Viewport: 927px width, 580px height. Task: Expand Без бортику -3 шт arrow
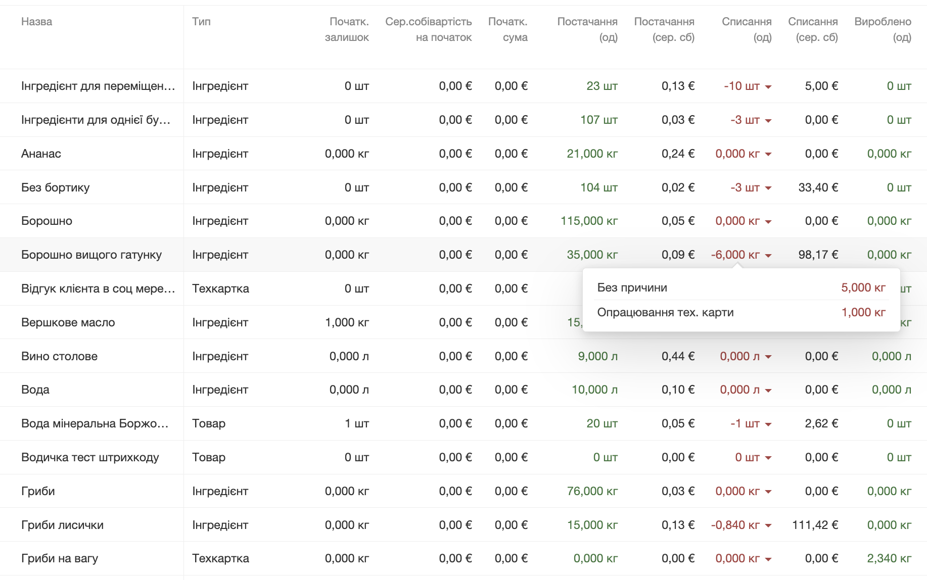(x=768, y=188)
